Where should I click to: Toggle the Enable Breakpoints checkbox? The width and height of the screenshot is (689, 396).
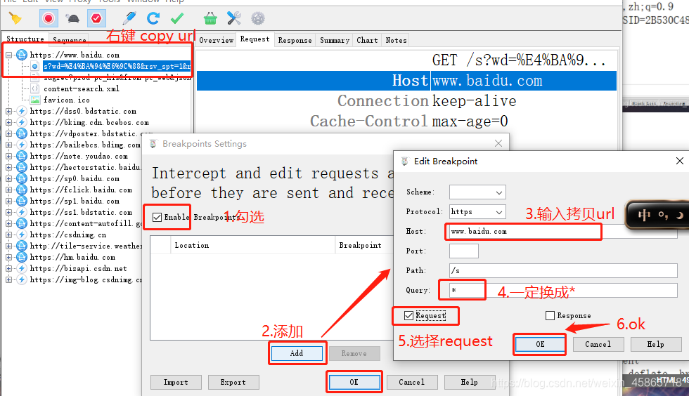click(x=157, y=217)
